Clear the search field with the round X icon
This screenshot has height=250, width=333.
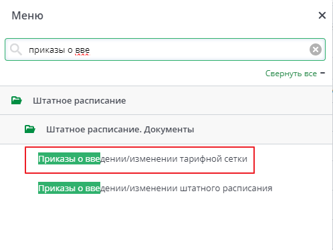coord(316,49)
